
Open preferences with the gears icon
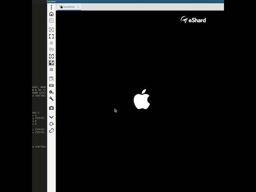[52, 92]
